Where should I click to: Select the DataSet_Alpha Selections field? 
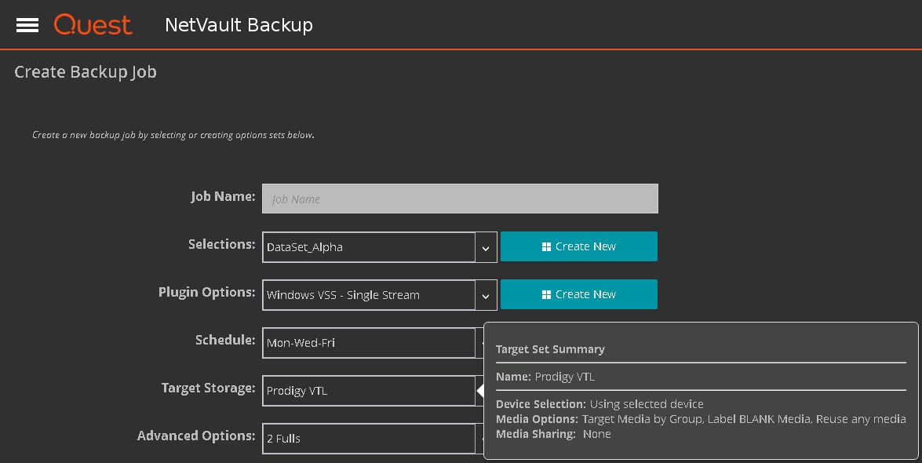click(369, 247)
